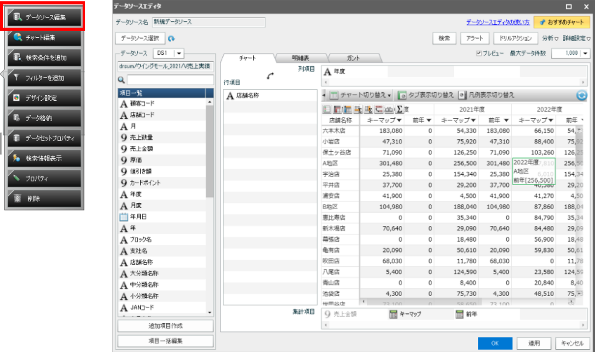Open the DS1 data source dropdown

(x=179, y=53)
